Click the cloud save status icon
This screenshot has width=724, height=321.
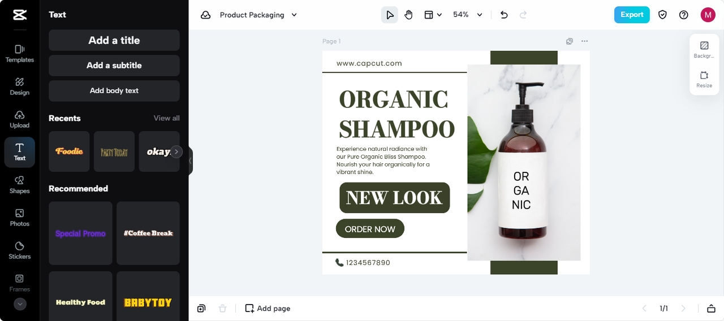point(206,15)
